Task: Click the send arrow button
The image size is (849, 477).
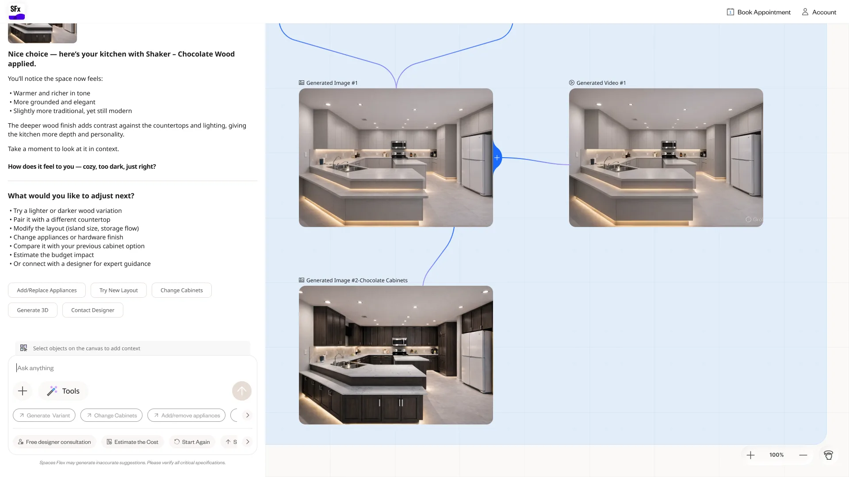Action: pos(242,391)
